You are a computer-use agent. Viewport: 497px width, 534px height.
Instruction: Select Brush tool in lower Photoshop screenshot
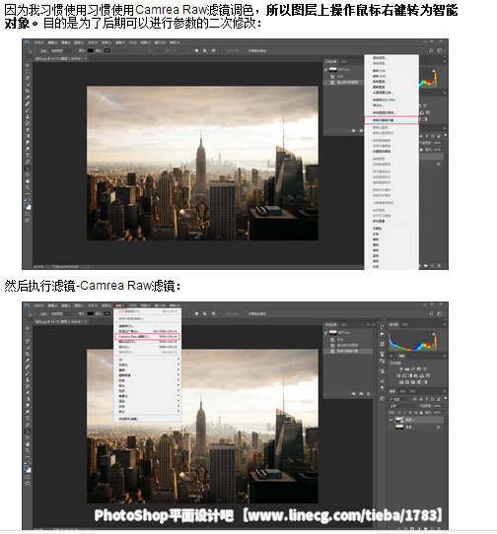point(28,373)
